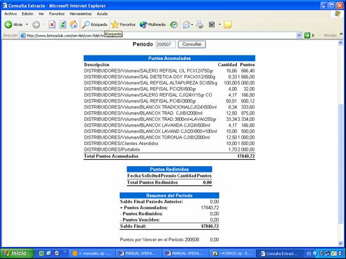Click the Inicio start button
Image resolution: width=346 pixels, height=259 pixels.
17,253
